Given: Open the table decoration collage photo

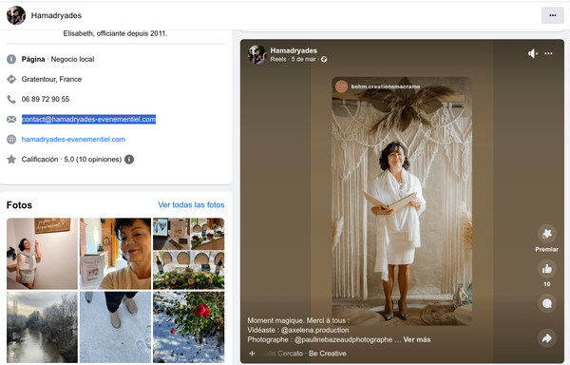Looking at the screenshot, I should [189, 254].
